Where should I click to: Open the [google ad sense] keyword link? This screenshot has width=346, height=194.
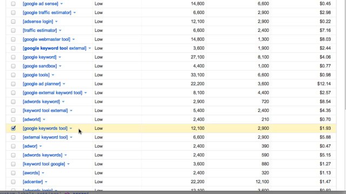tap(41, 4)
